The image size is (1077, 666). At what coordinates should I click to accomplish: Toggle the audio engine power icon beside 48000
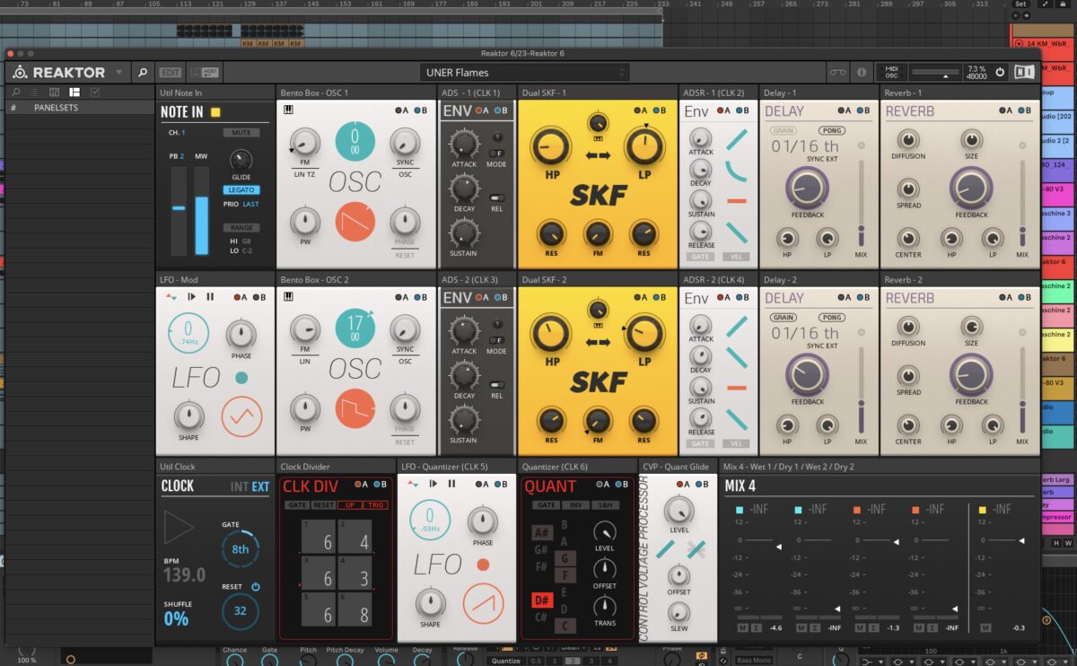[x=1000, y=72]
